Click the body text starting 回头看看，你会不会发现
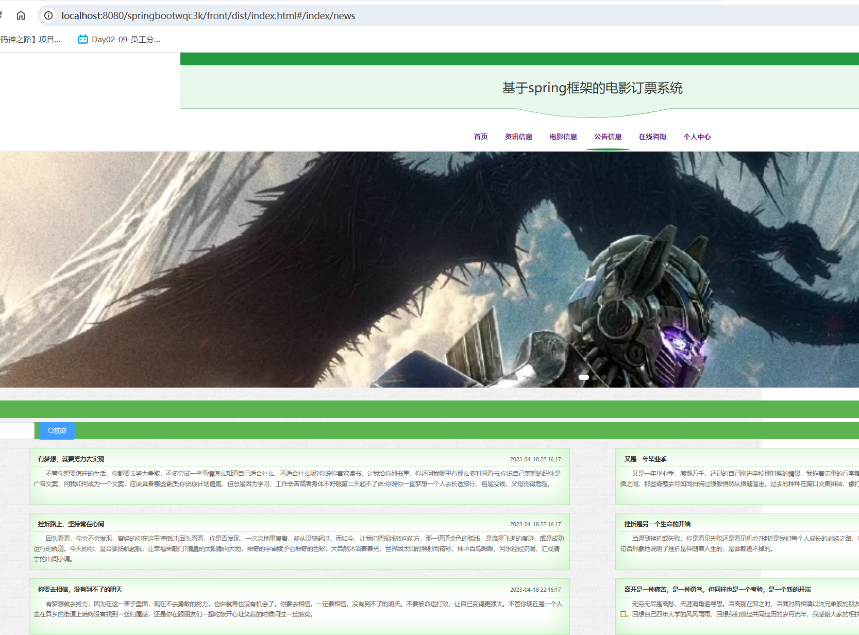 click(x=299, y=548)
